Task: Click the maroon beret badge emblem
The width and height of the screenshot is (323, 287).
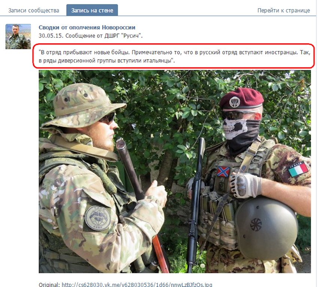Action: pos(234,102)
